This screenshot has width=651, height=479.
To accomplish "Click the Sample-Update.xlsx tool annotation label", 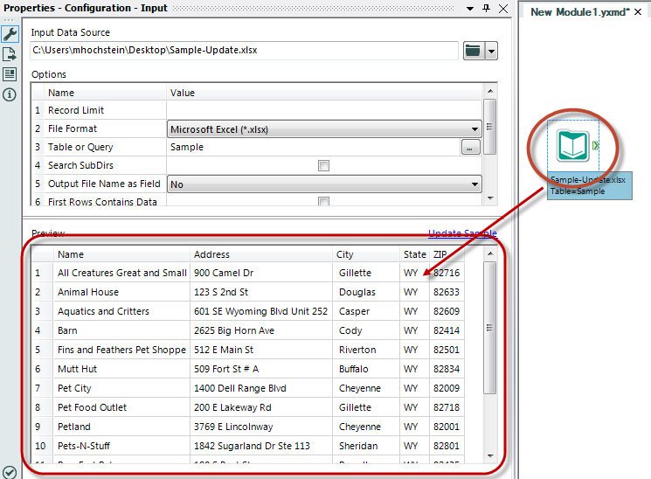I will click(590, 185).
